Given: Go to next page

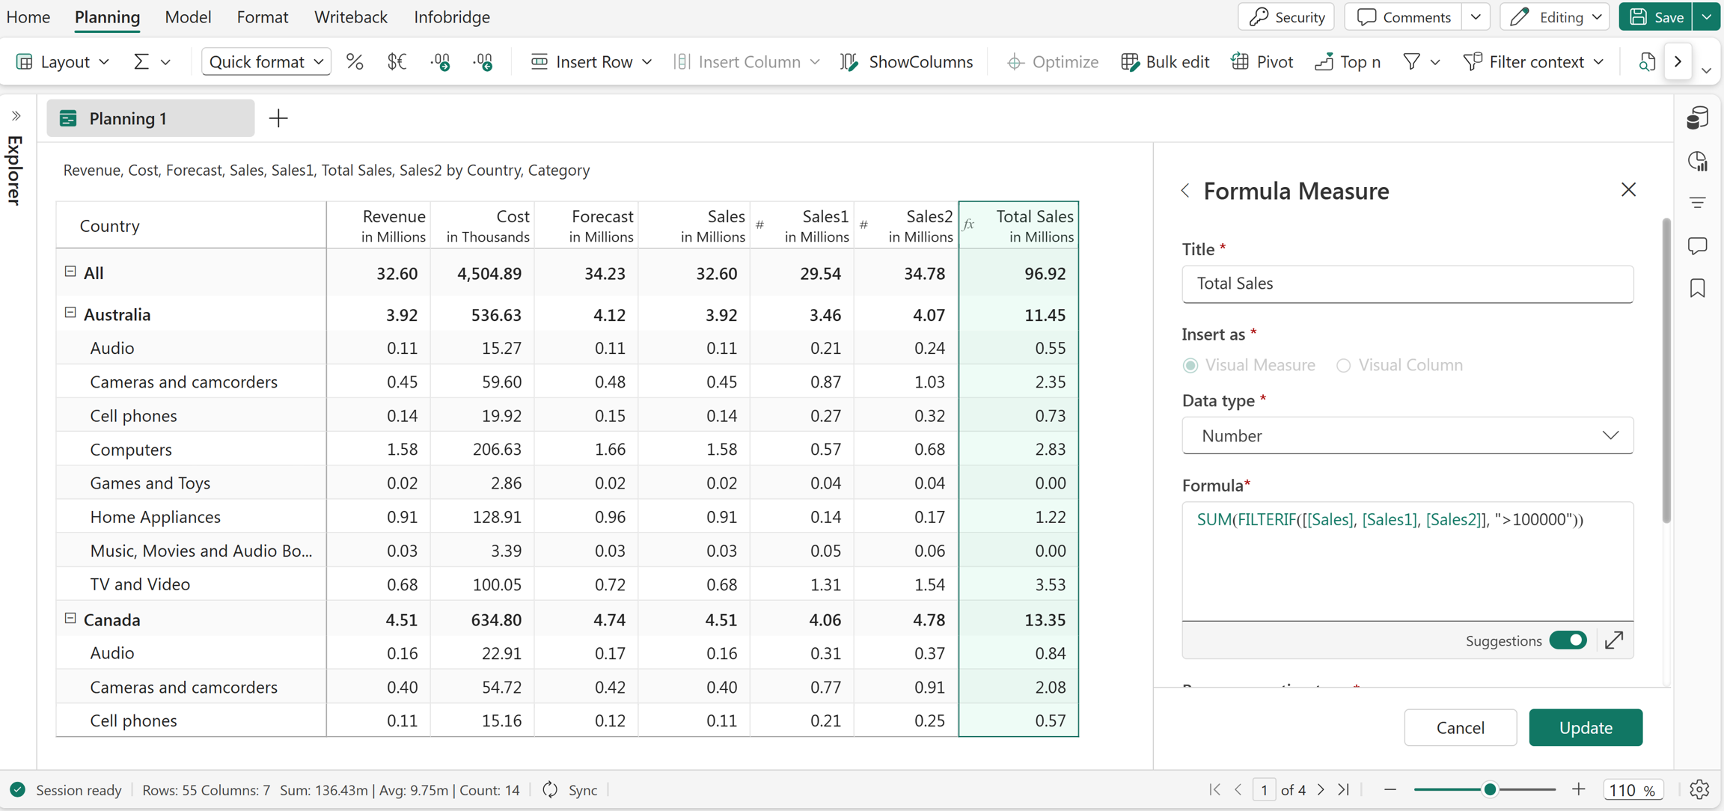Looking at the screenshot, I should [1321, 790].
